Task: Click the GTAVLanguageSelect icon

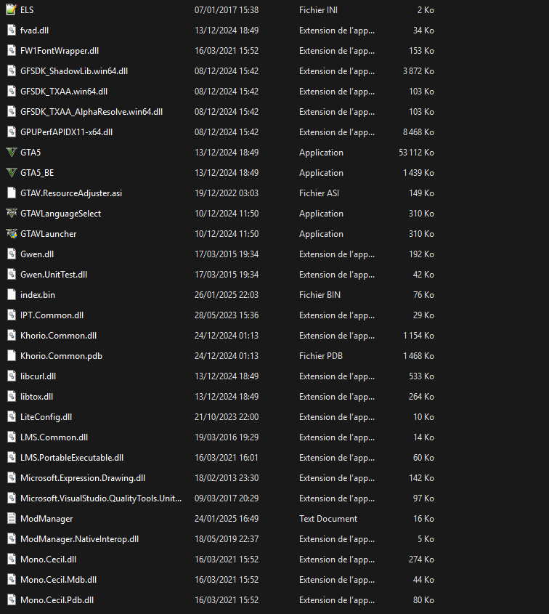Action: click(x=11, y=214)
